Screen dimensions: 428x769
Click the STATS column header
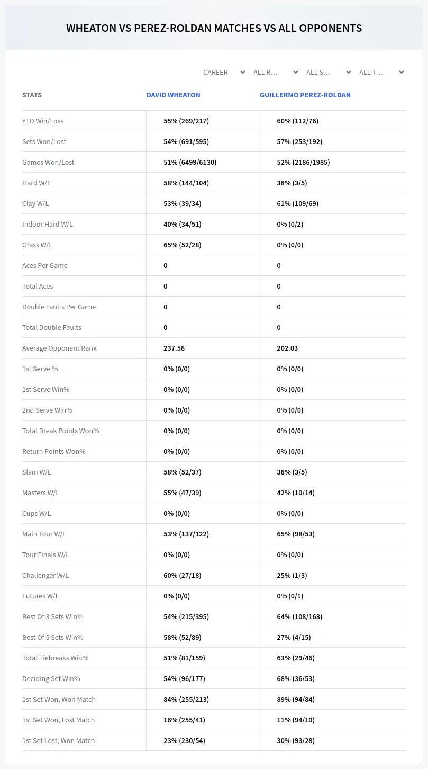point(32,95)
